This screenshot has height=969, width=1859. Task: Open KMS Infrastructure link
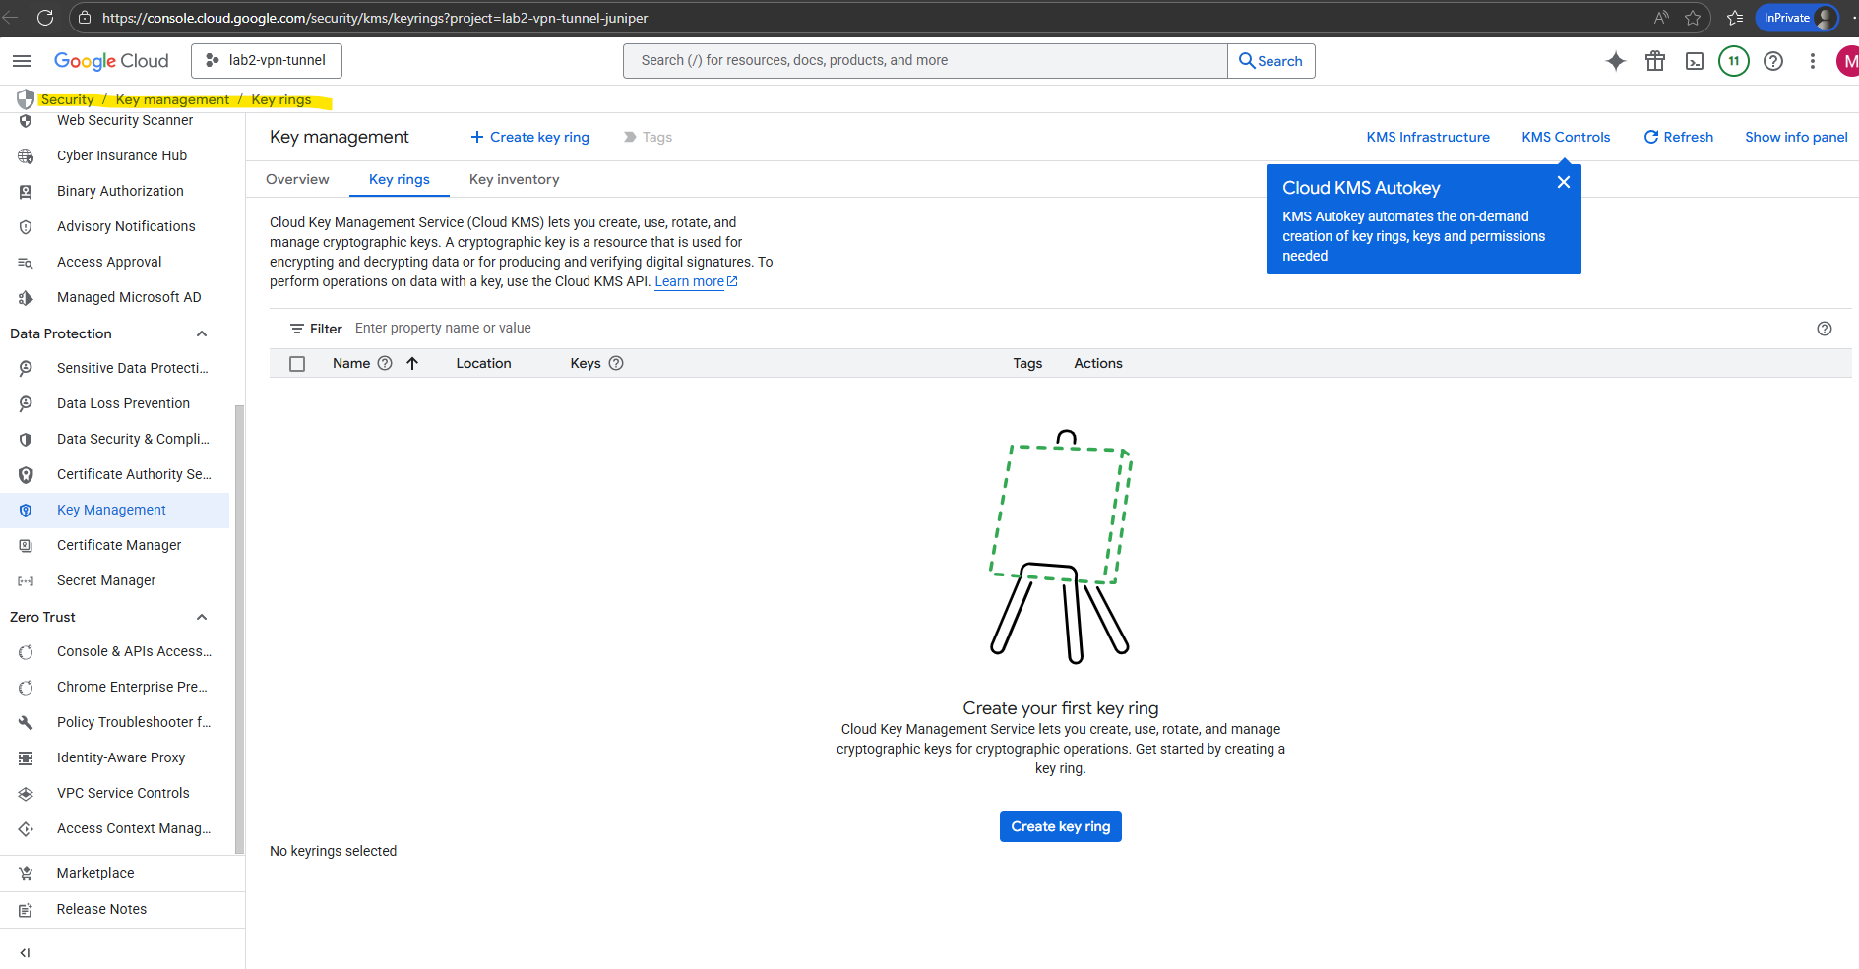pos(1428,137)
